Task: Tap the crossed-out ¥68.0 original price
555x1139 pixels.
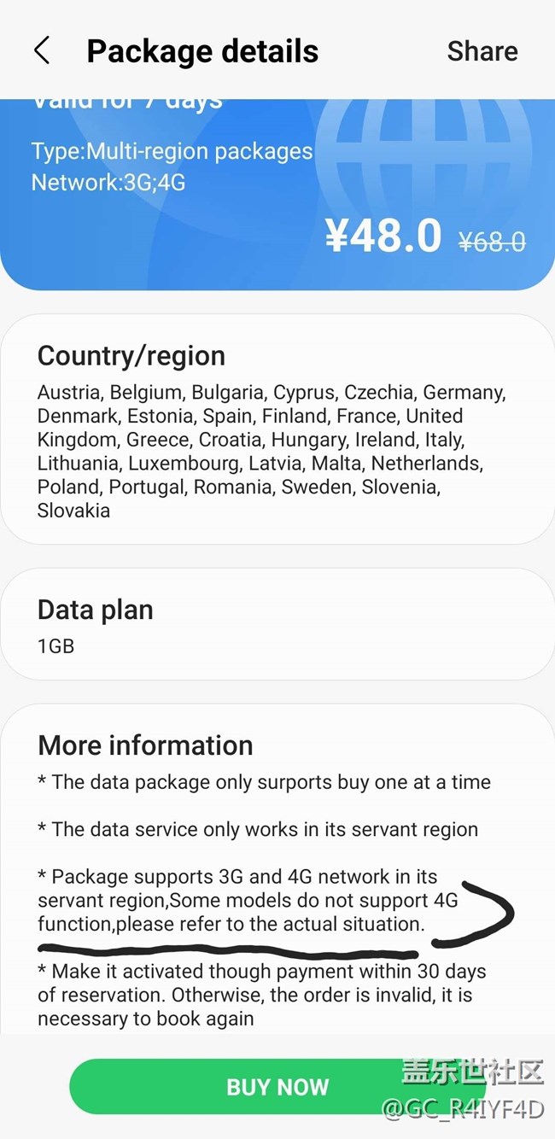Action: [x=491, y=242]
